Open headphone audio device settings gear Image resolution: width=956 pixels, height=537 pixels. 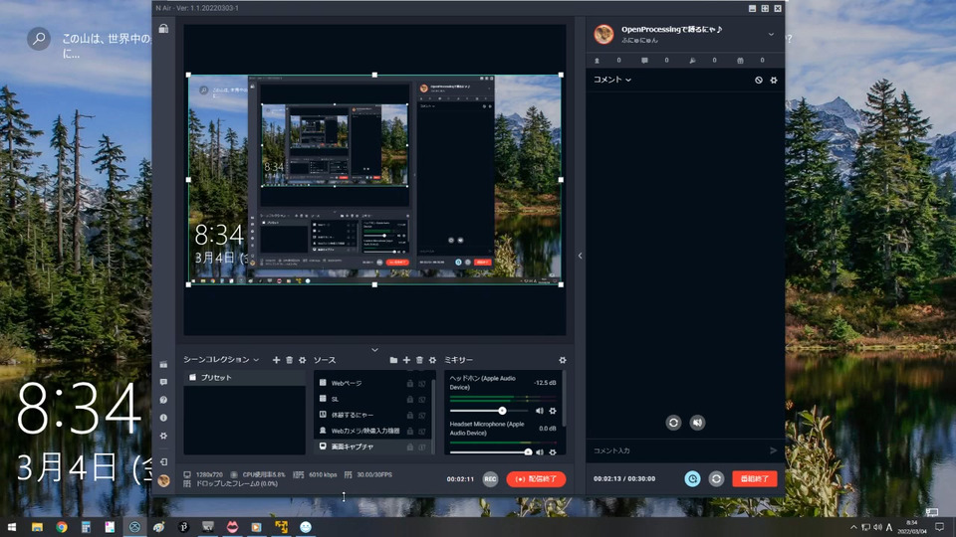tap(553, 411)
